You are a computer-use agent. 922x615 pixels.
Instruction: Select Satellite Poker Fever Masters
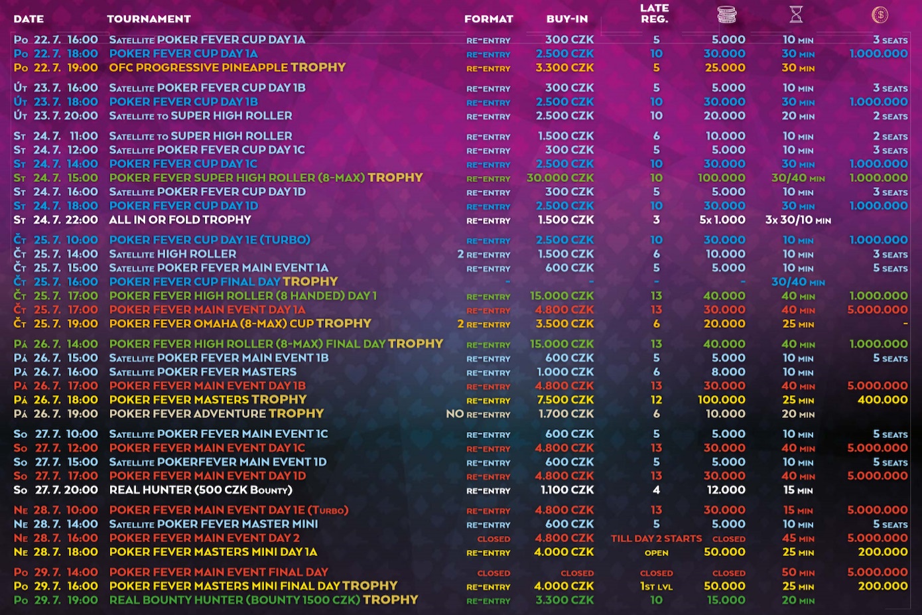point(202,372)
